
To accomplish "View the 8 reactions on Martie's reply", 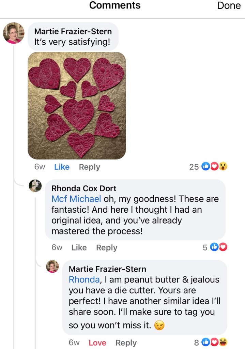I will tap(211, 342).
